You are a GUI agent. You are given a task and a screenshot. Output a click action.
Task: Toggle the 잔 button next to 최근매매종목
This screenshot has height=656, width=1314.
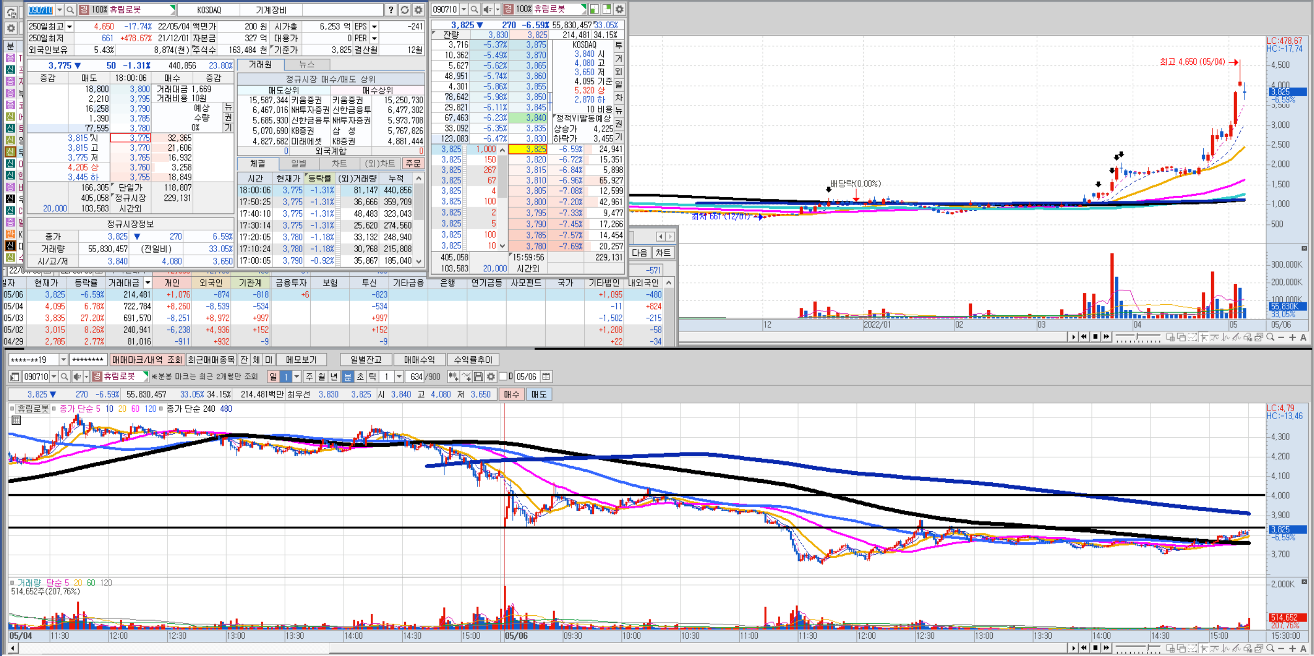coord(244,360)
